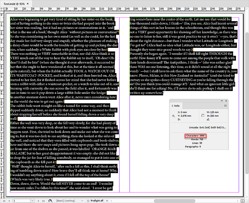Screen dimensions: 249x203
Task: Click the Preflight status circle indicator
Action: click(x=88, y=201)
